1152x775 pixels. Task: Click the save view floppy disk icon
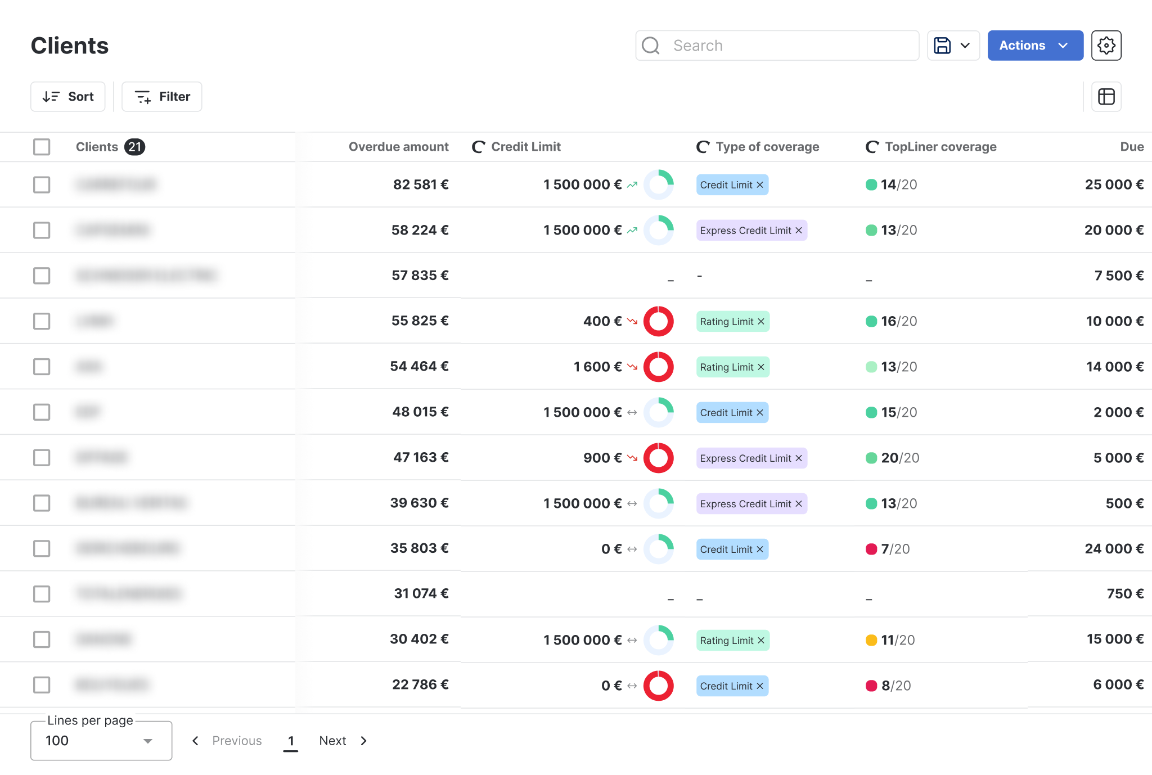coord(942,46)
